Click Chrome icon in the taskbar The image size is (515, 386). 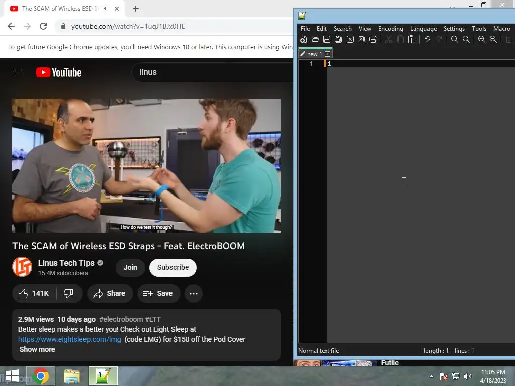tap(41, 376)
